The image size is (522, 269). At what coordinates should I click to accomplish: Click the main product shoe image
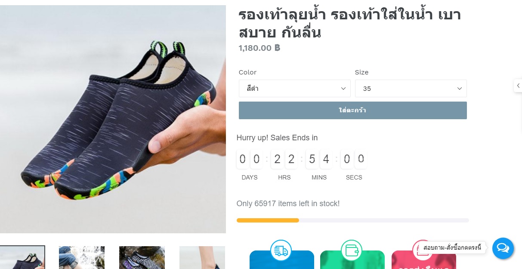[x=113, y=119]
